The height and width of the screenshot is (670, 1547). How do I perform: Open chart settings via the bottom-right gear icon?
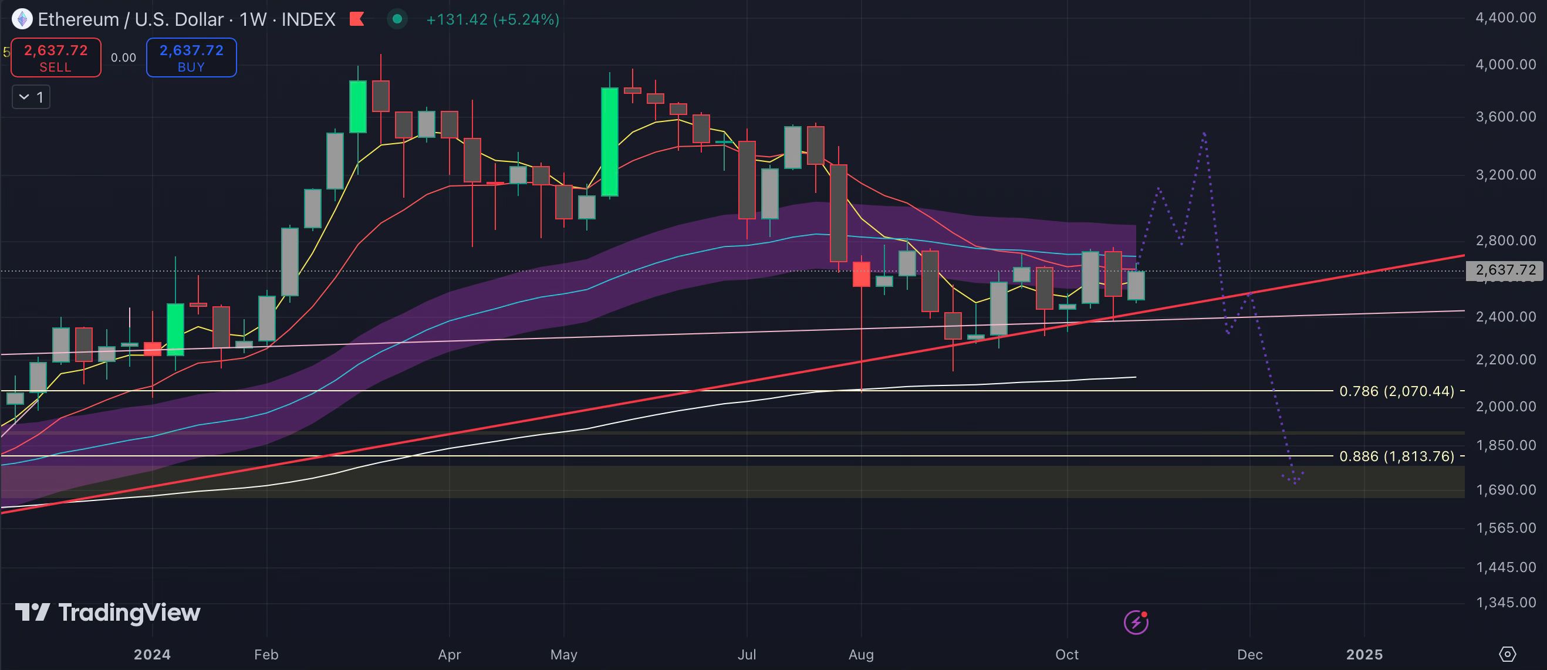click(1507, 654)
